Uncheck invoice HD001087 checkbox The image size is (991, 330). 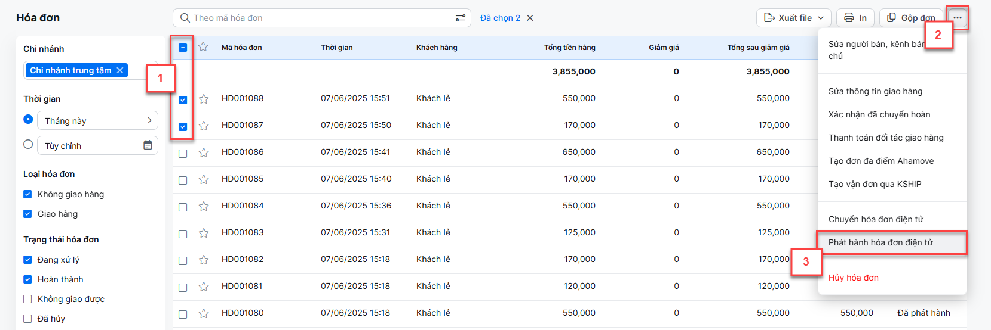click(x=183, y=127)
